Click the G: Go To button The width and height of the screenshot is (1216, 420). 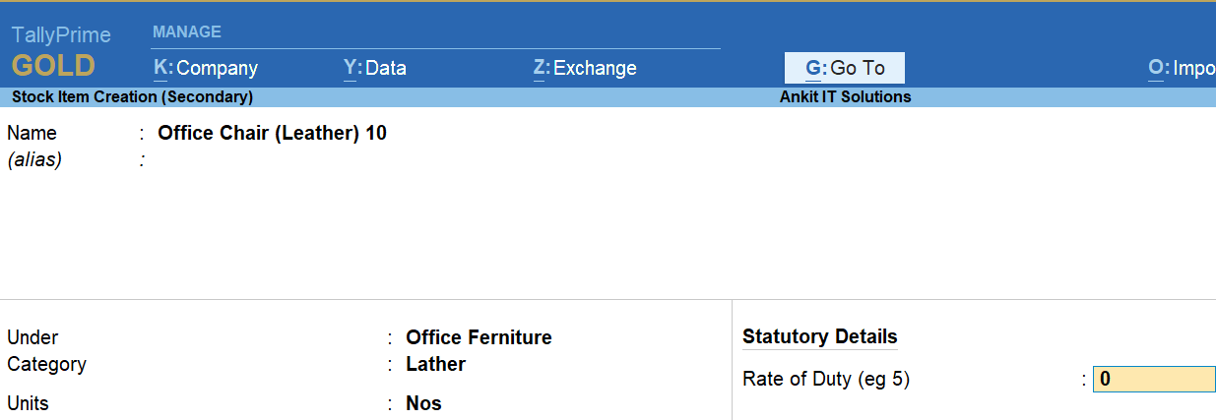[x=845, y=68]
